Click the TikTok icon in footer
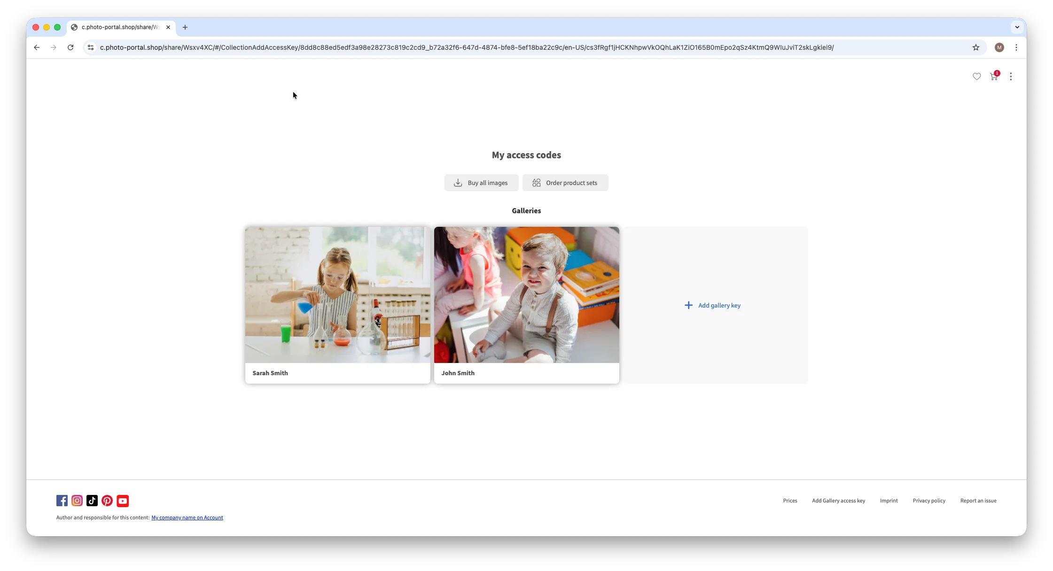Viewport: 1053px width, 571px height. click(92, 501)
